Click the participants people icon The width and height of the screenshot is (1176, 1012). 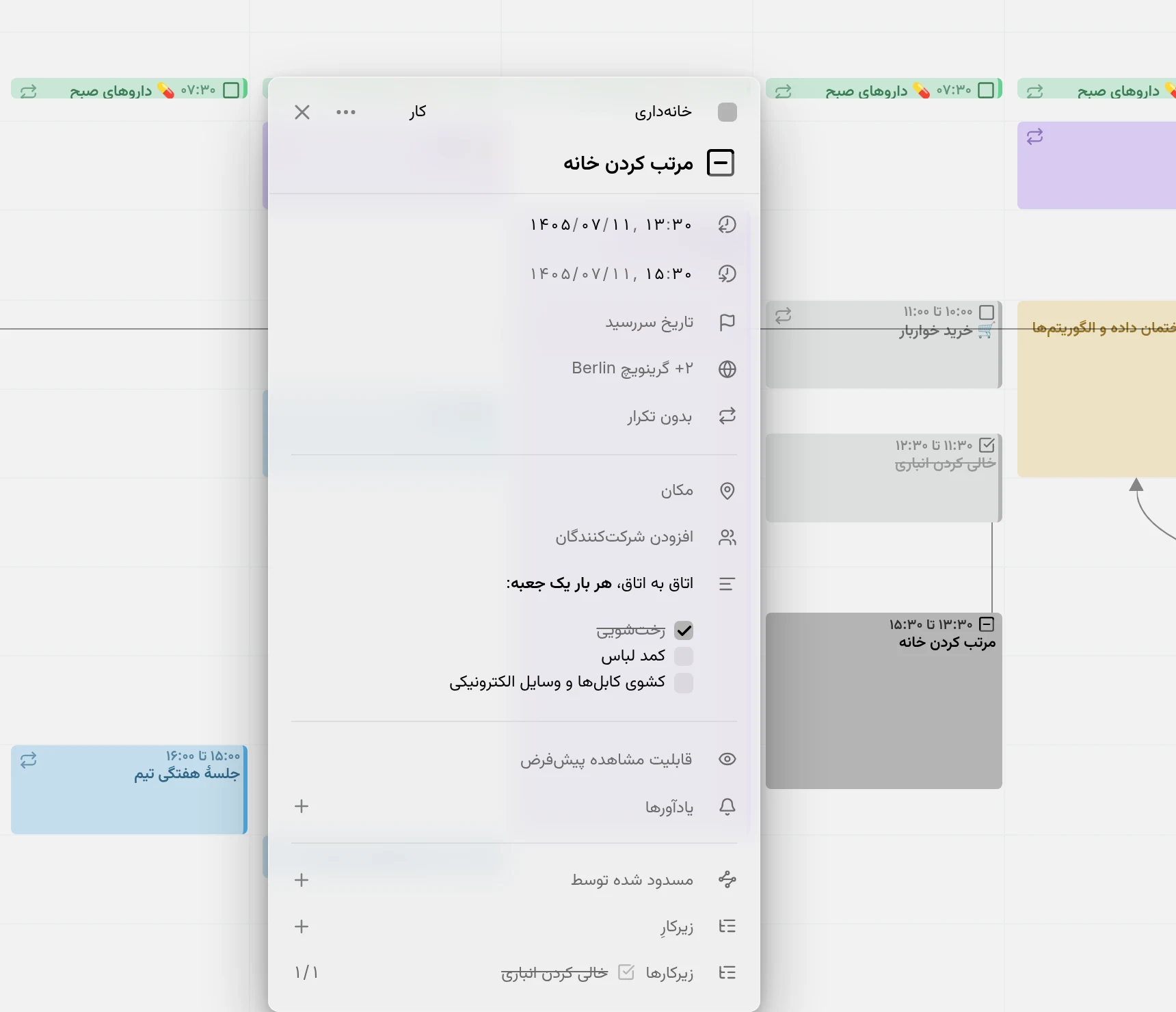(x=727, y=537)
